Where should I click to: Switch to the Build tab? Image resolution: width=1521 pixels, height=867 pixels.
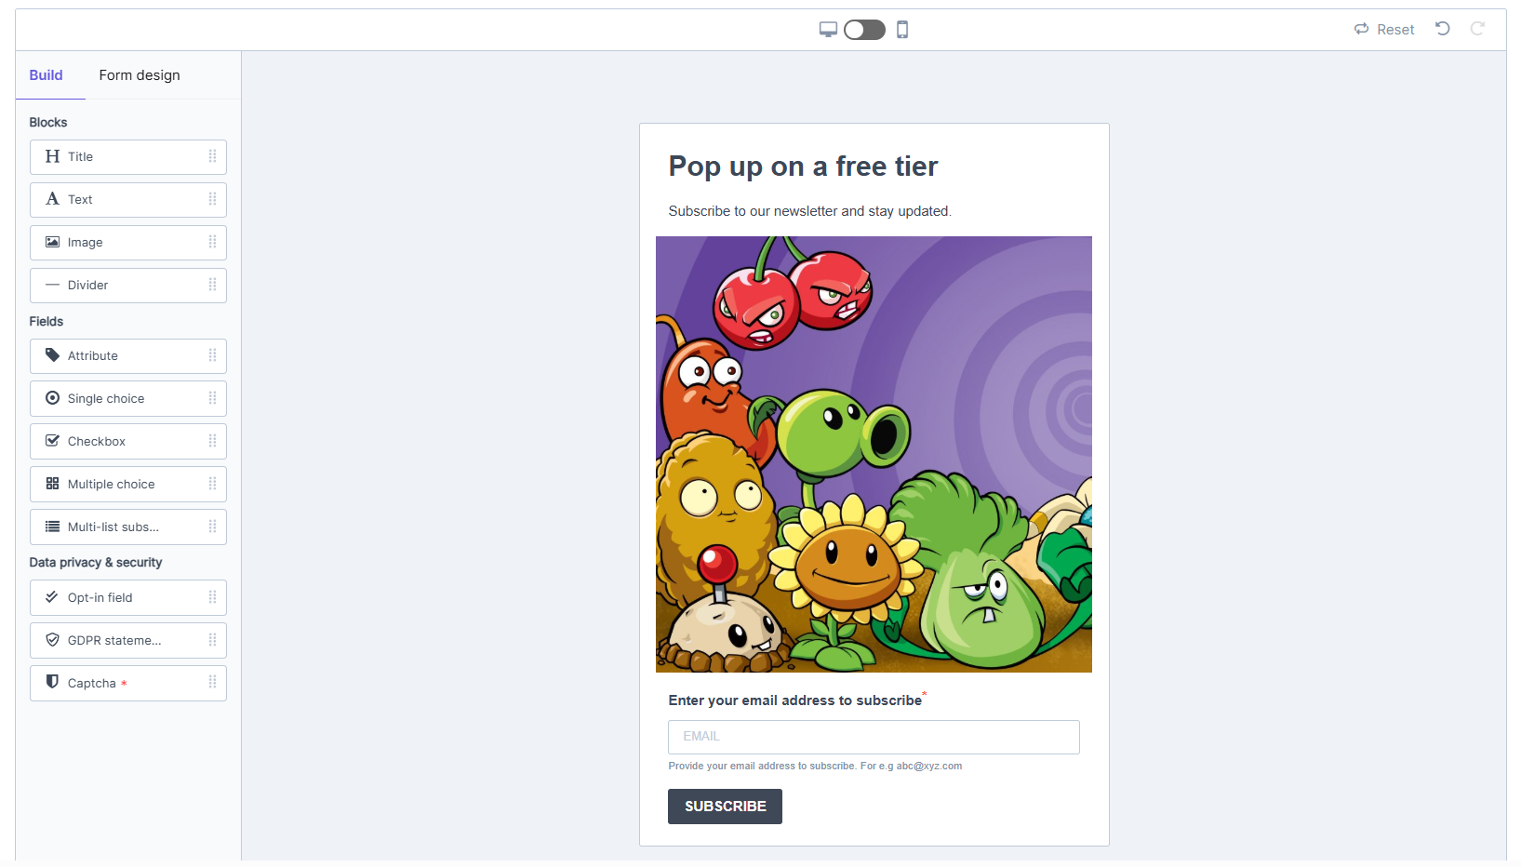click(46, 75)
